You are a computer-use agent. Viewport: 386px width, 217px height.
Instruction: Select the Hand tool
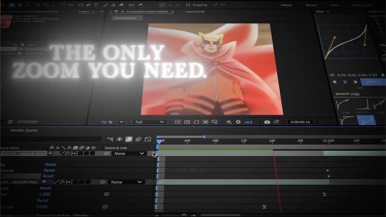click(x=20, y=5)
